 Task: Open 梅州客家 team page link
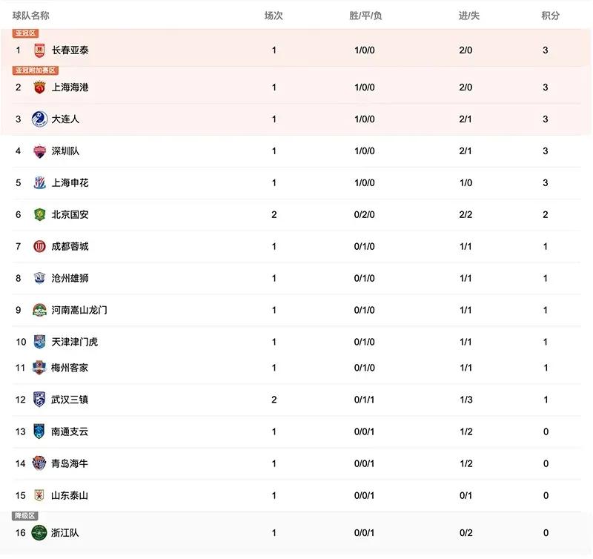(70, 368)
